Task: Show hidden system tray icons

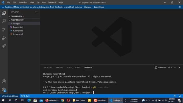Action: pyautogui.click(x=153, y=100)
